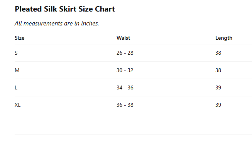Image resolution: width=252 pixels, height=143 pixels.
Task: Click the 36 - 38 waist value
Action: tap(125, 105)
